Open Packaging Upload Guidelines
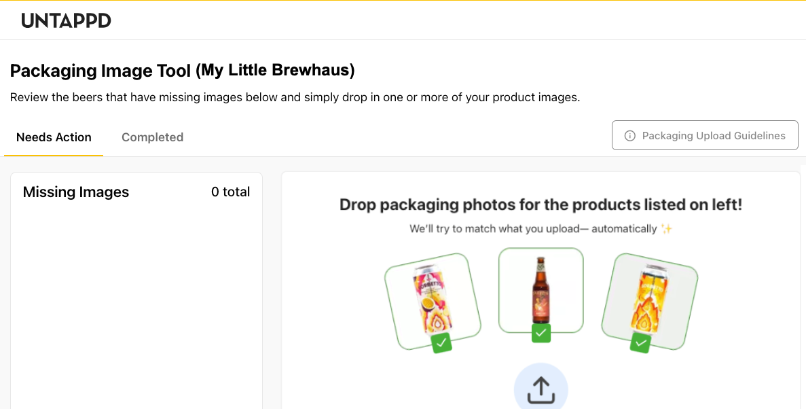806x409 pixels. tap(705, 136)
